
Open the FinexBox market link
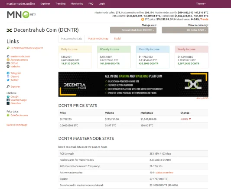pyautogui.click(x=16, y=103)
